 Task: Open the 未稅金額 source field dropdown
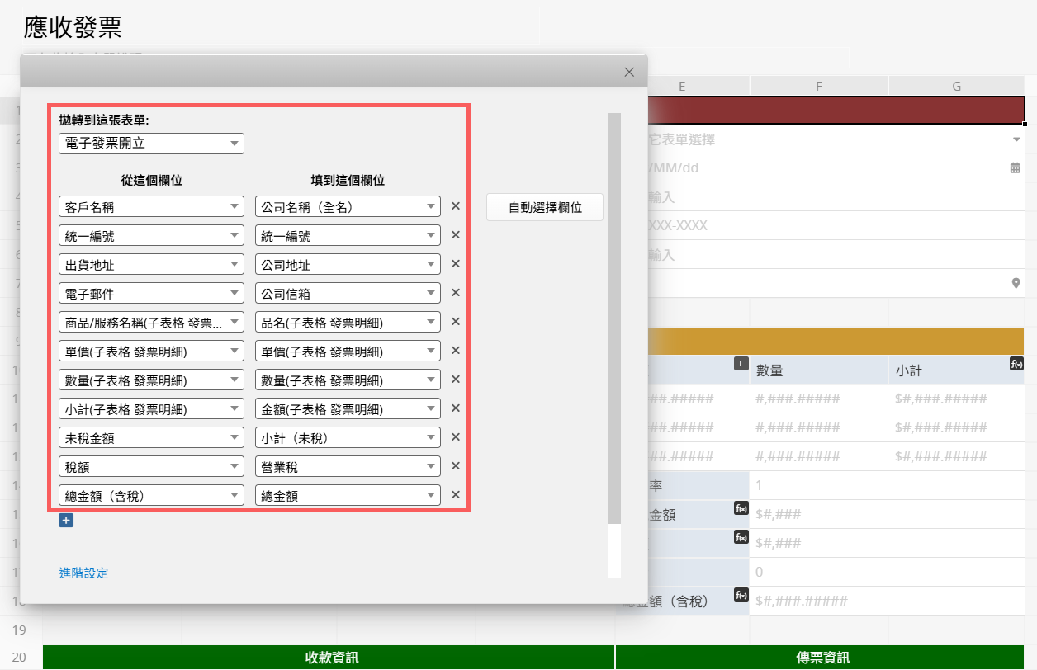tap(151, 438)
